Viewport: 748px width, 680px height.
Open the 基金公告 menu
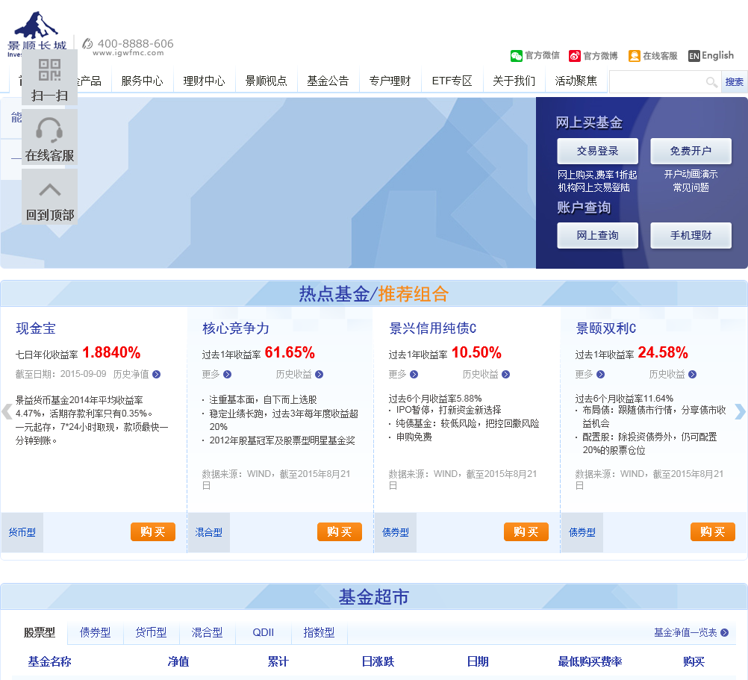(328, 81)
